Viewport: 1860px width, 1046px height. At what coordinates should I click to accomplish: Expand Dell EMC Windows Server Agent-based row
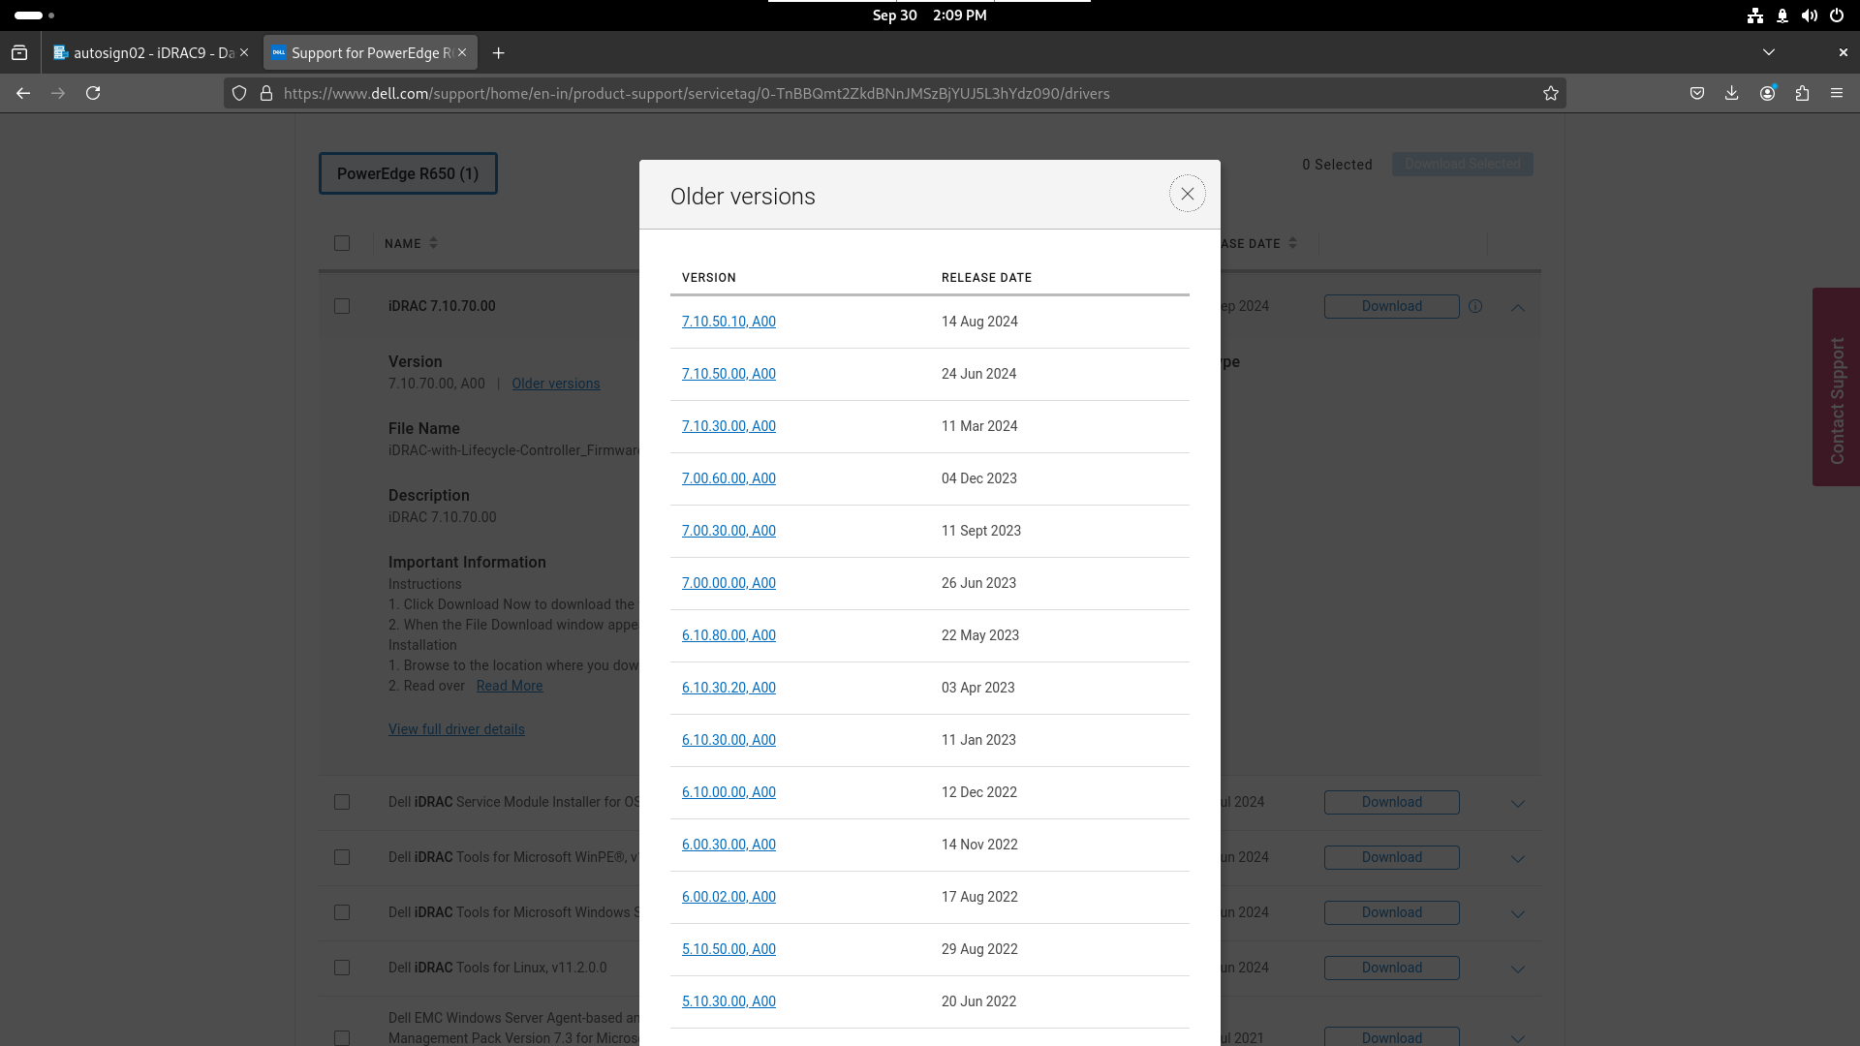1518,1038
